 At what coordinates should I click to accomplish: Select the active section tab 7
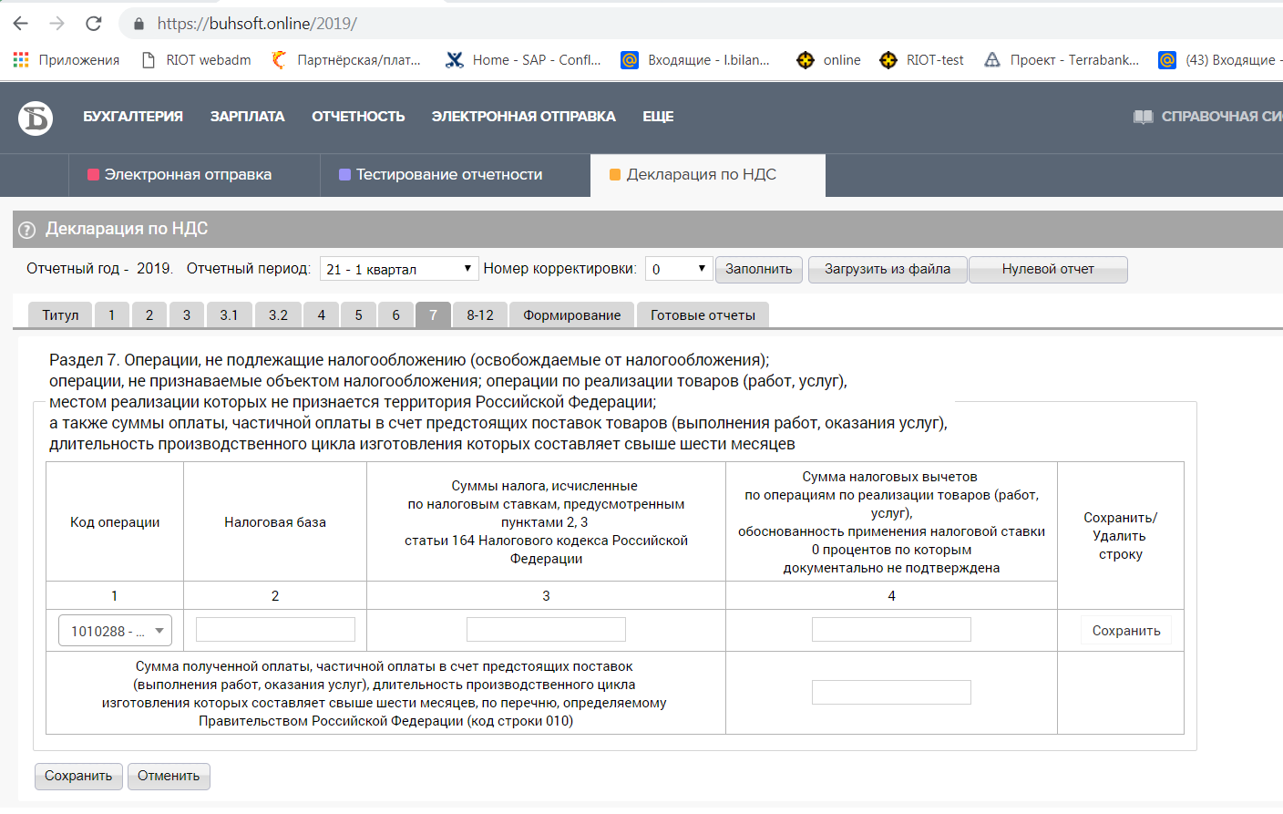pos(433,314)
